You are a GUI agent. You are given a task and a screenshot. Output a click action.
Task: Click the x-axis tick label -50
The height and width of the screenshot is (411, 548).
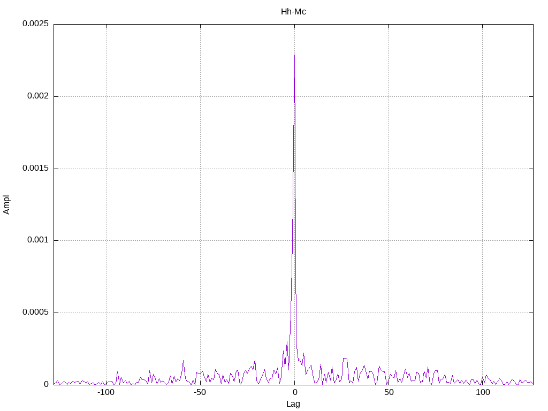point(200,392)
